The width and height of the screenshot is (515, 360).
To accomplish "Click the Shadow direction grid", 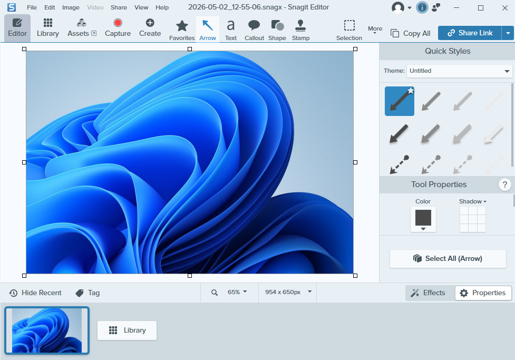I will pyautogui.click(x=473, y=219).
